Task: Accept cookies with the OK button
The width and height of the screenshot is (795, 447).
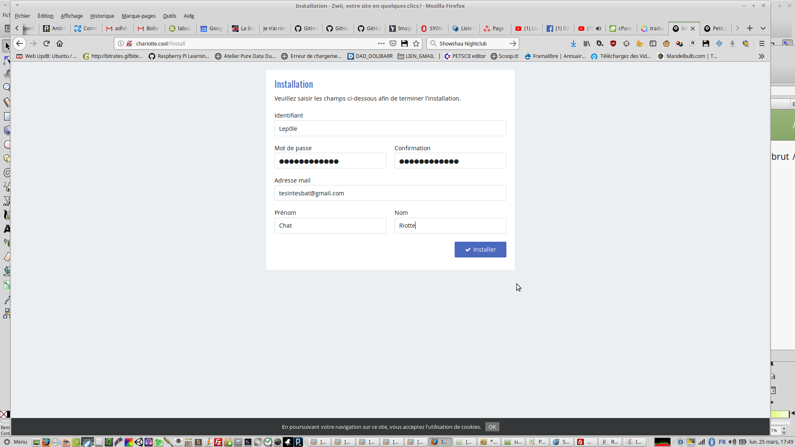Action: pos(492,427)
